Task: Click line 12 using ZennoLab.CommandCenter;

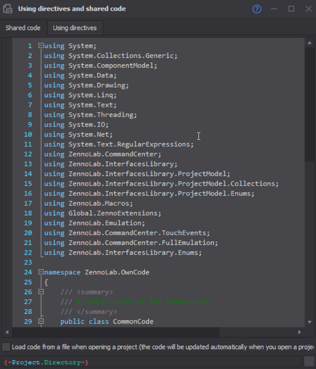Action: pos(103,154)
